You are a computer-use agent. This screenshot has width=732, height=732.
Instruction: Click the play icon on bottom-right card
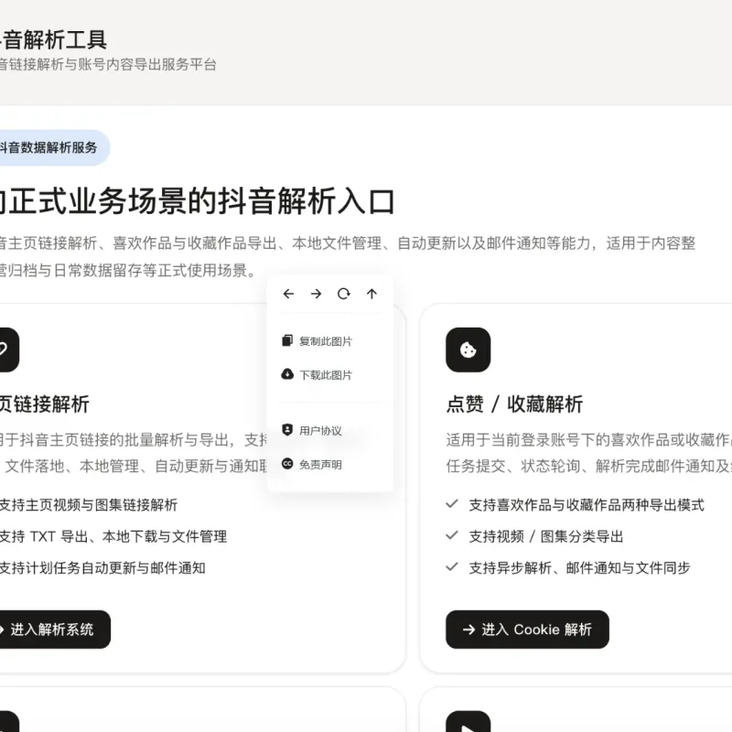468,722
